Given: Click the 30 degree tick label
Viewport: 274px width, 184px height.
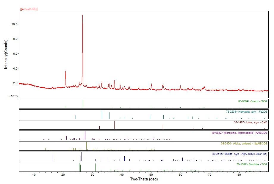Looking at the screenshot, I should click(x=93, y=174).
